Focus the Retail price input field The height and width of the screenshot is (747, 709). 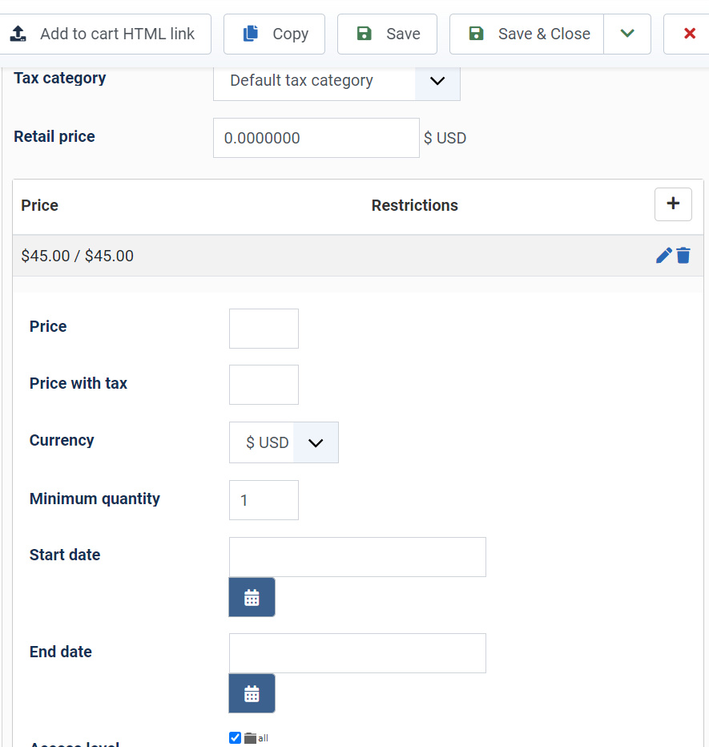coord(316,138)
